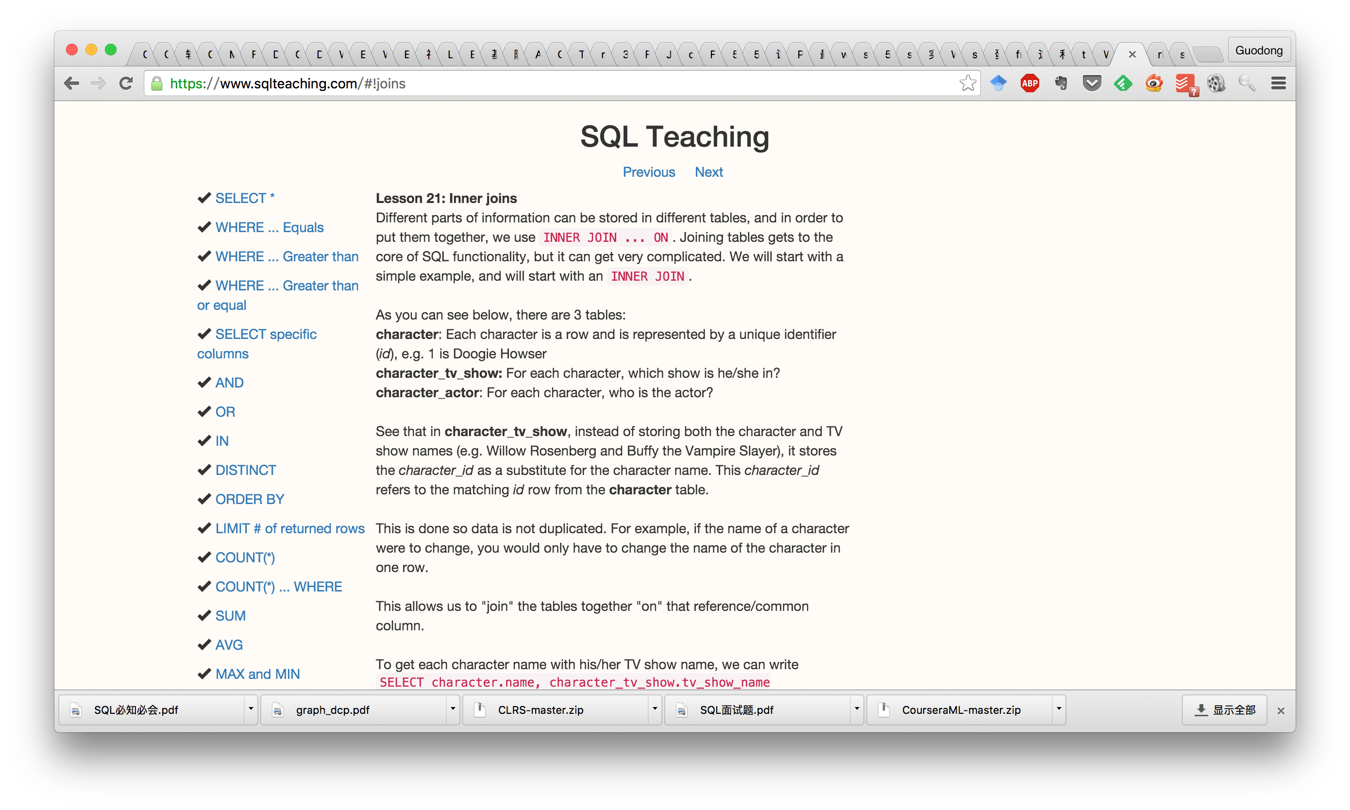1350x810 pixels.
Task: Open the Weibo eye extension icon
Action: tap(1154, 84)
